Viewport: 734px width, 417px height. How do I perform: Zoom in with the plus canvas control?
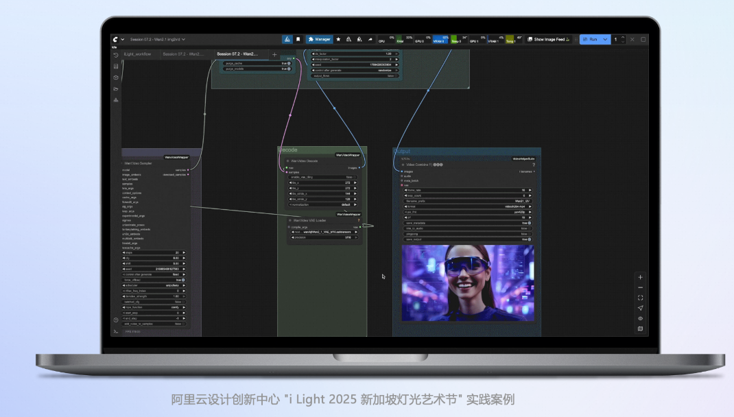641,277
